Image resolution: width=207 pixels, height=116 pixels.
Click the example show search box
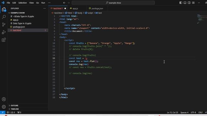pyautogui.click(x=113, y=3)
